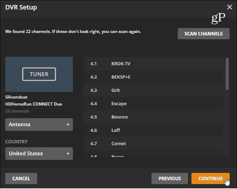The image size is (237, 189).
Task: Open the United States country dropdown
Action: pos(39,154)
